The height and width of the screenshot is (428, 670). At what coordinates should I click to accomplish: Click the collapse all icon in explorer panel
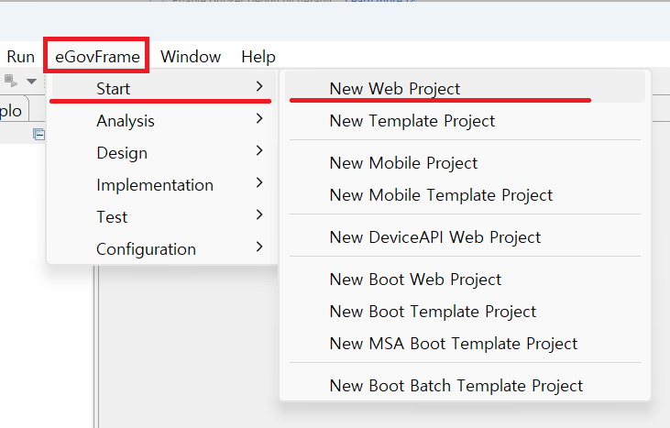pos(39,135)
